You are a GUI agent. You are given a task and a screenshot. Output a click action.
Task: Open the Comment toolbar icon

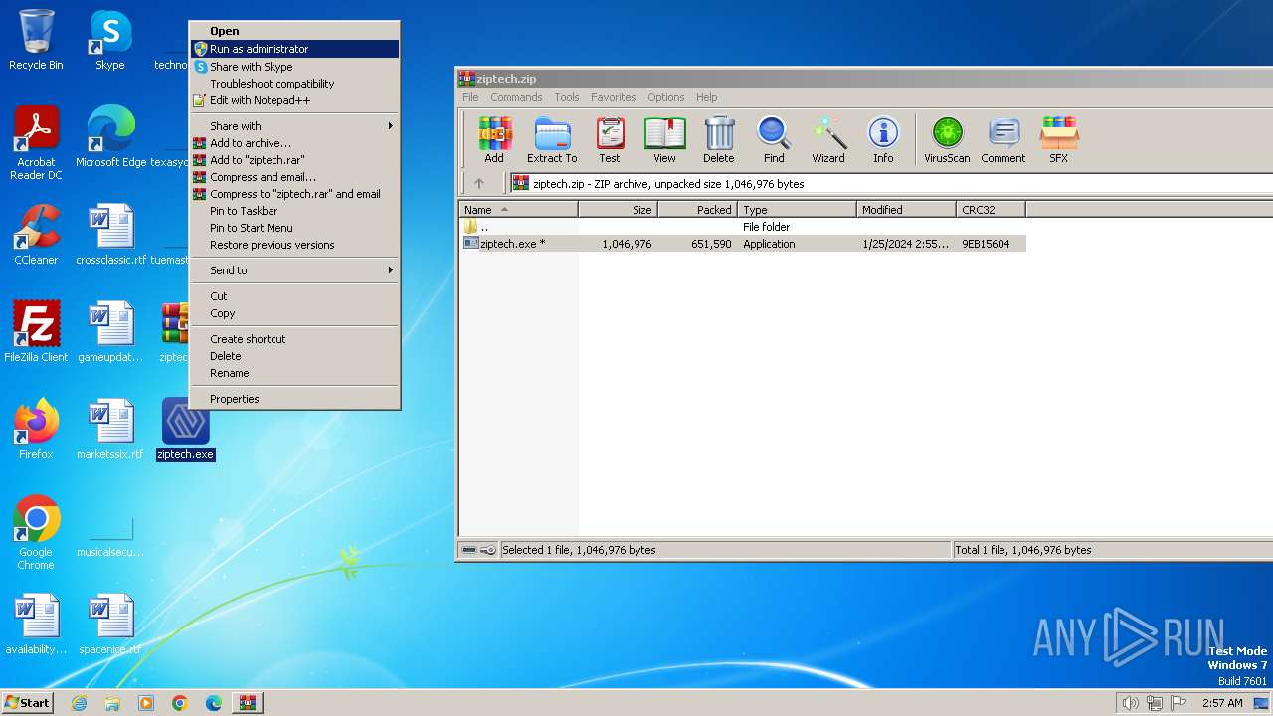[x=1003, y=140]
